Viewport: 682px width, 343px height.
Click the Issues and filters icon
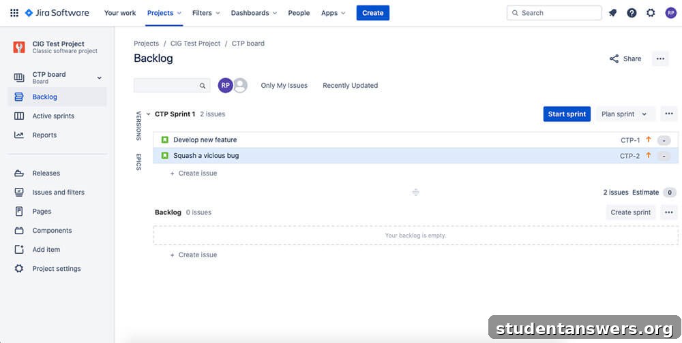[18, 193]
